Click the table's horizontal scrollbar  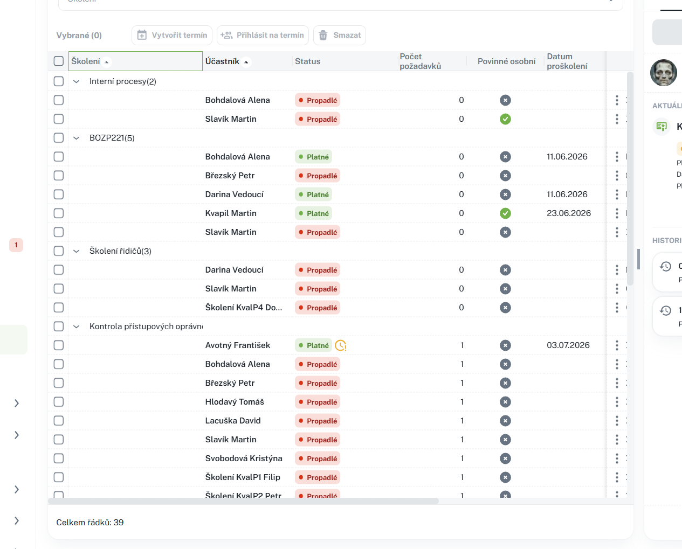tap(243, 501)
